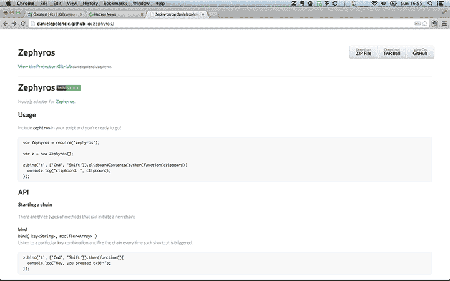
Task: Click the View On GitHub button
Action: tap(420, 52)
